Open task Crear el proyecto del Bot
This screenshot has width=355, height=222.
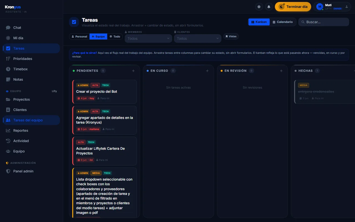point(105,92)
